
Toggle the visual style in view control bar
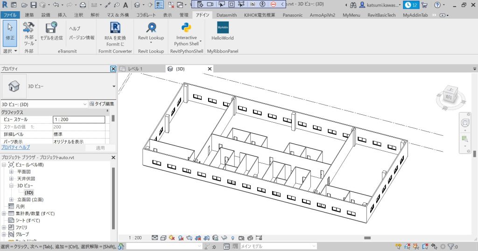[x=163, y=237]
